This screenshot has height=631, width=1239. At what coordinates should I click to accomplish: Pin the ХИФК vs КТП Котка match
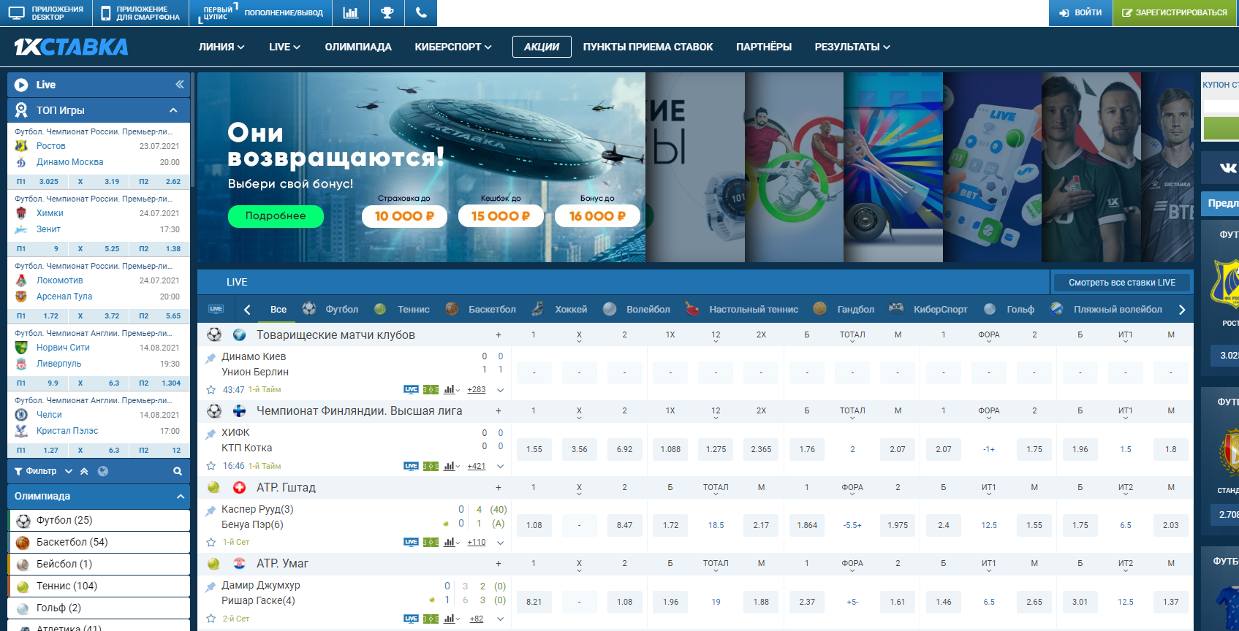(x=211, y=434)
